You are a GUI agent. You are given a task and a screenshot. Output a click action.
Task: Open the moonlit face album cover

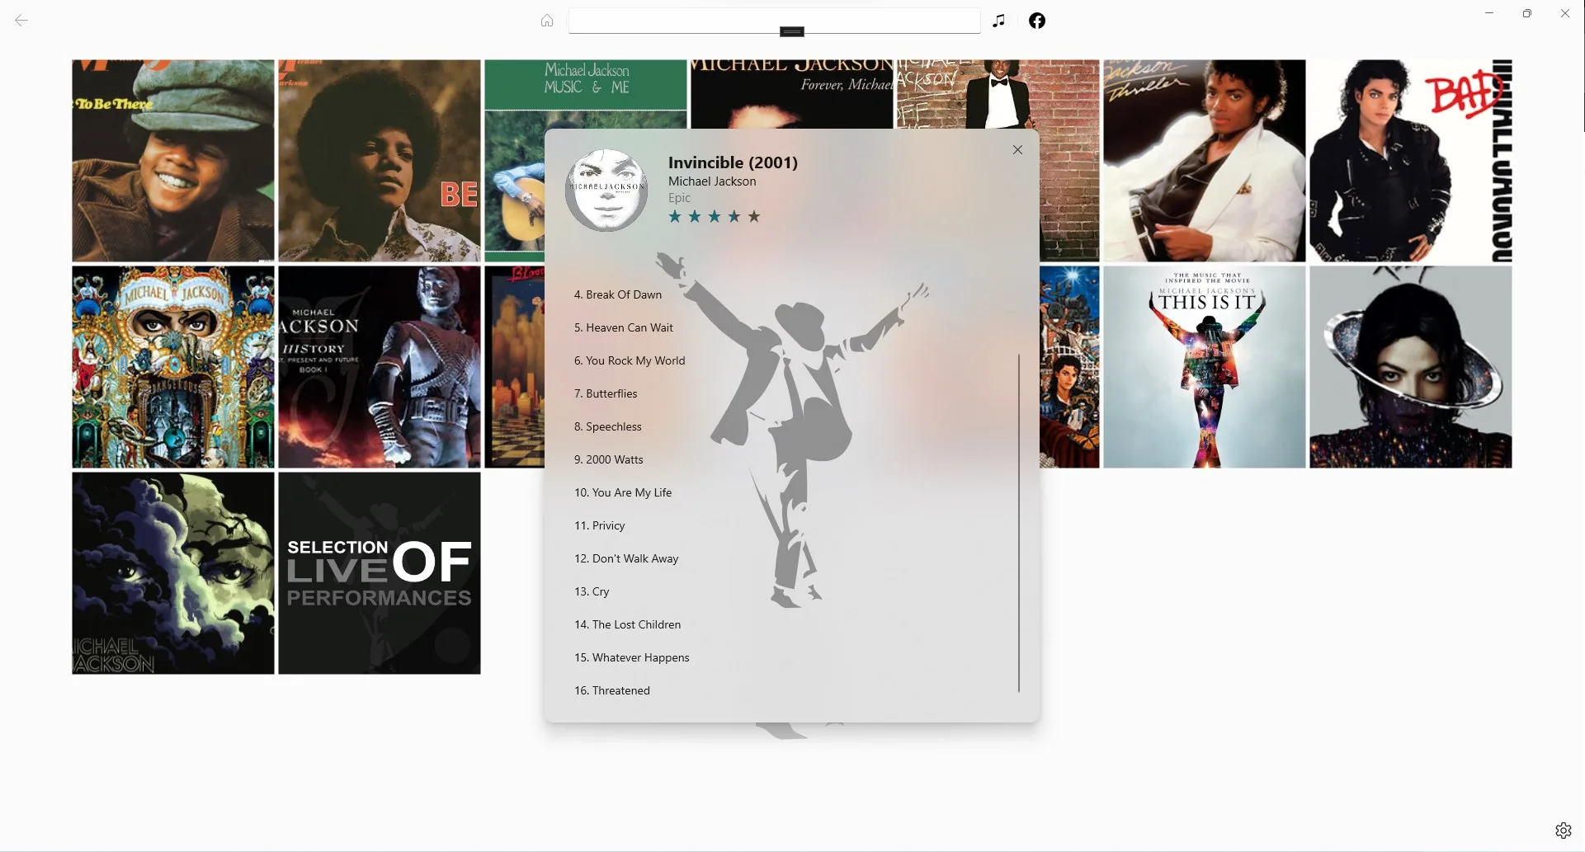[173, 573]
